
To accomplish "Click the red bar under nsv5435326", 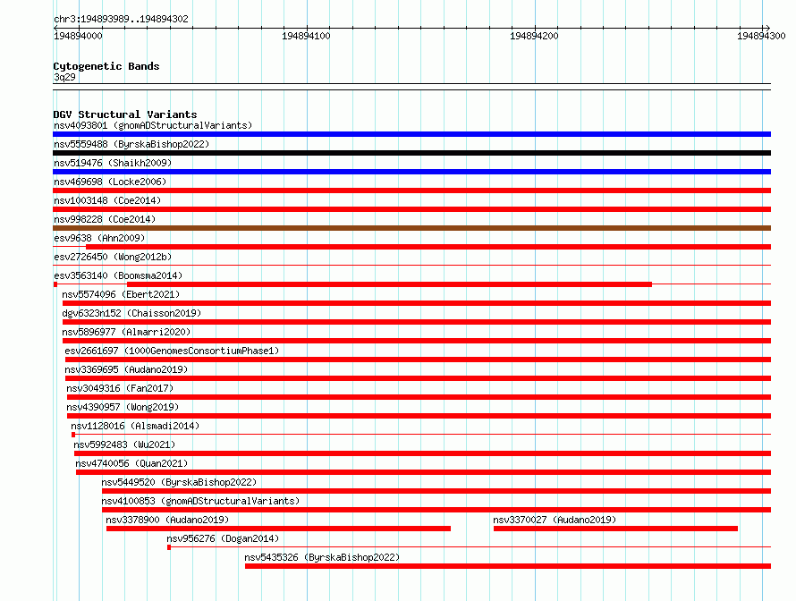I will tap(508, 566).
